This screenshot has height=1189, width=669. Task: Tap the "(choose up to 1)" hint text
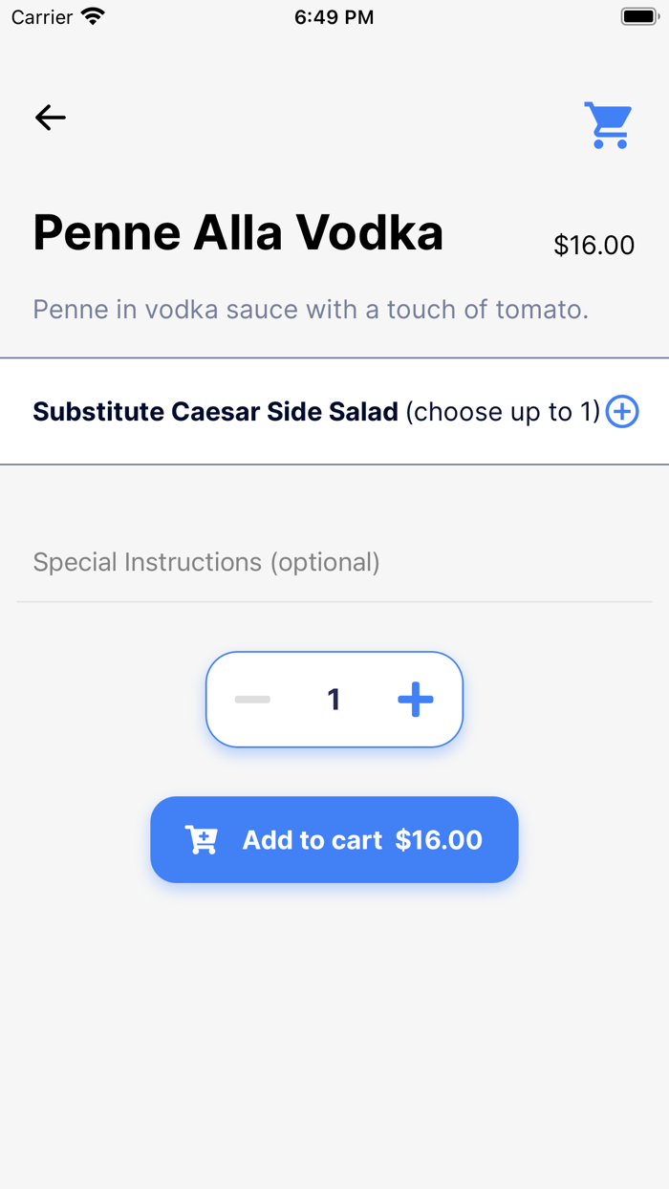[x=503, y=412]
